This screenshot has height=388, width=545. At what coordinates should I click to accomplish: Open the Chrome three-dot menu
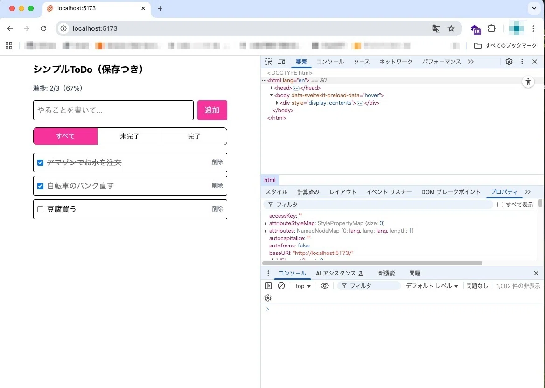pos(533,28)
